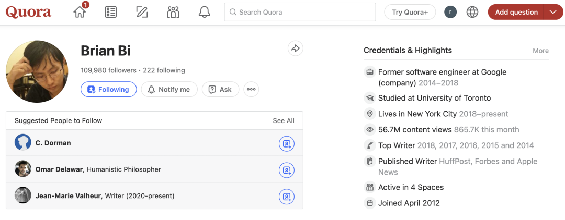Click the globe language icon
The image size is (565, 220).
coord(472,12)
